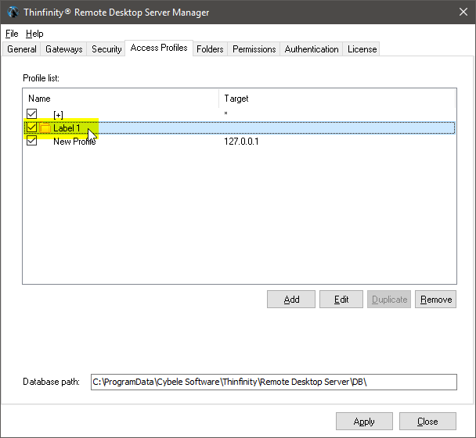Show the Authentication tab
This screenshot has width=476, height=438.
[x=312, y=49]
